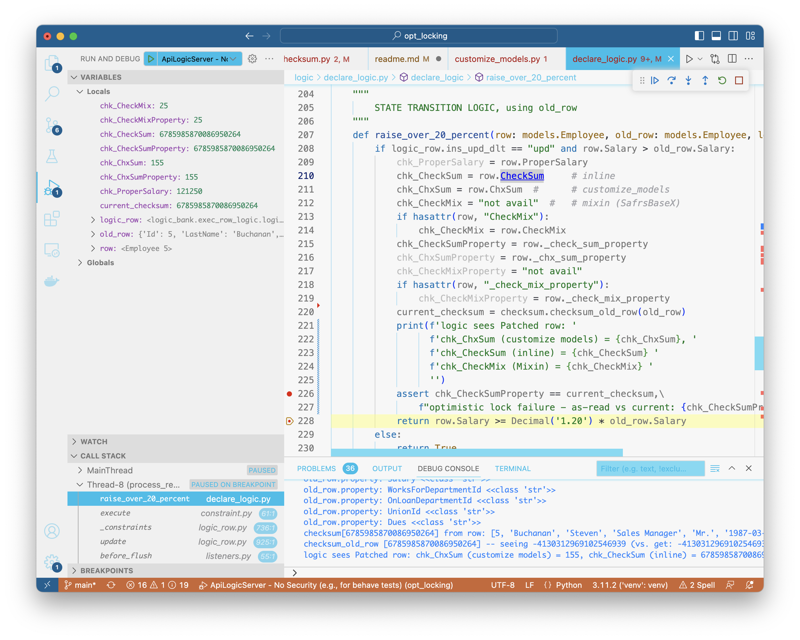This screenshot has height=640, width=800.
Task: Toggle the breakpoint on line 226
Action: click(x=289, y=394)
